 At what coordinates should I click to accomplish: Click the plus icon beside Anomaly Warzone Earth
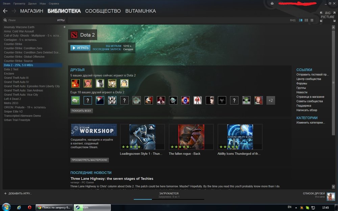[65, 27]
